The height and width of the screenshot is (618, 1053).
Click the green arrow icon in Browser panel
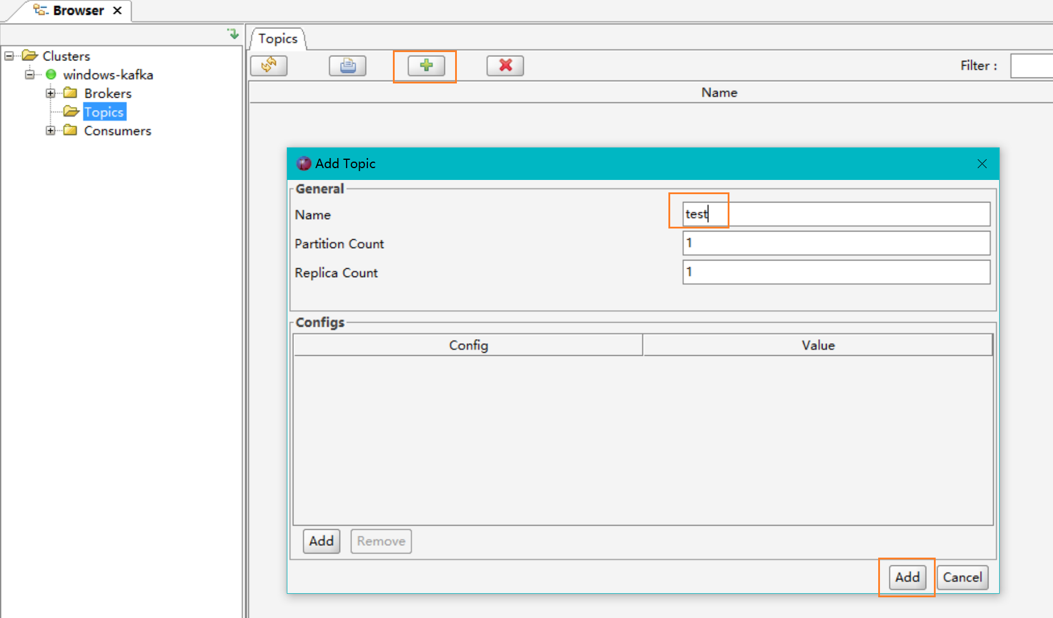233,34
